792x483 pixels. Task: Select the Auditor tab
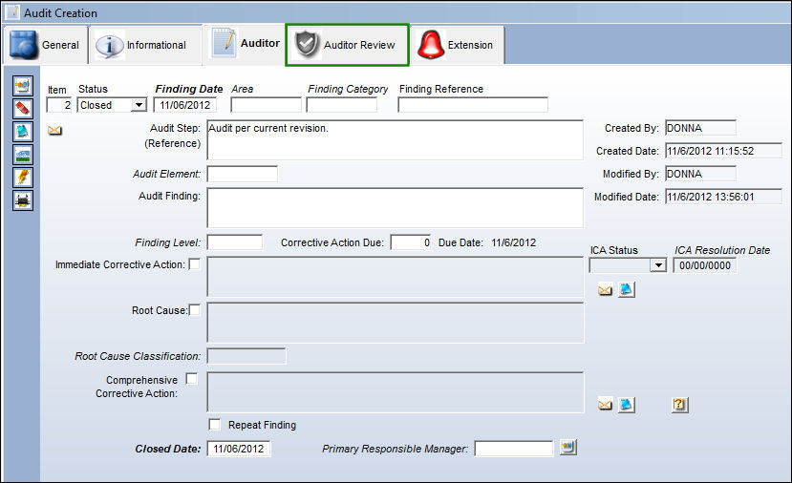244,44
